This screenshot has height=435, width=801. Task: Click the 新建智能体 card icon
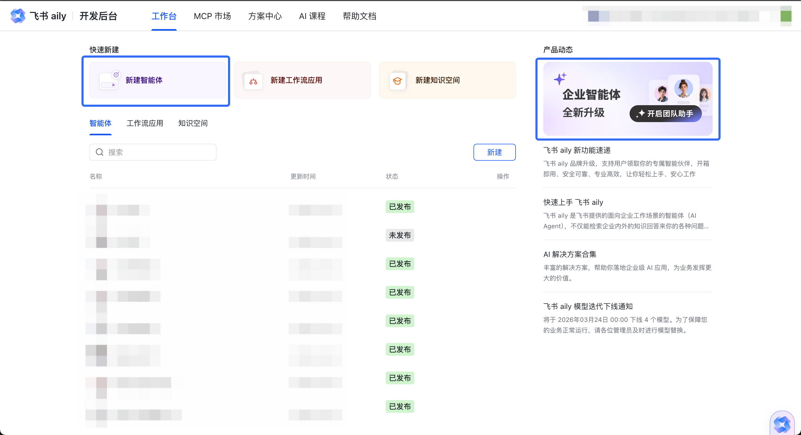tap(109, 81)
